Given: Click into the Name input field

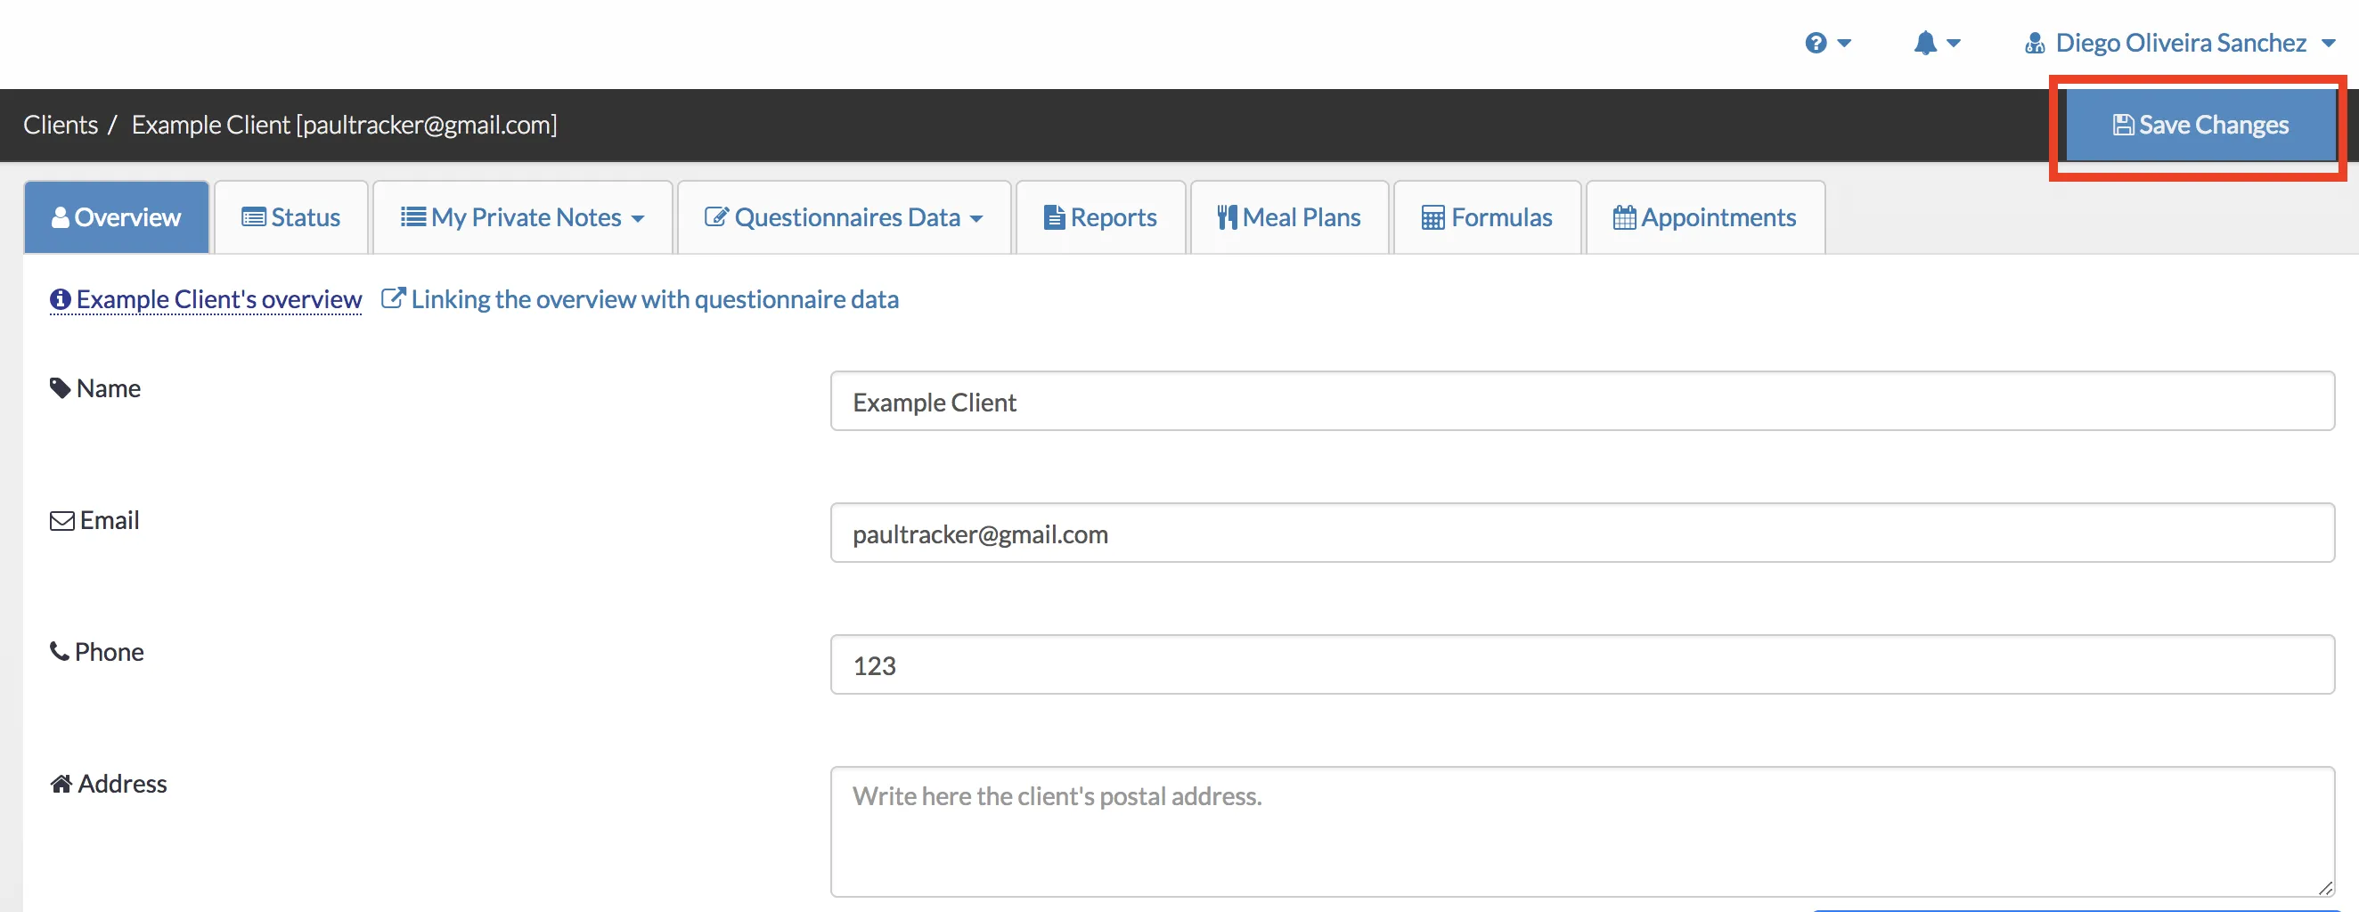Looking at the screenshot, I should (1581, 401).
